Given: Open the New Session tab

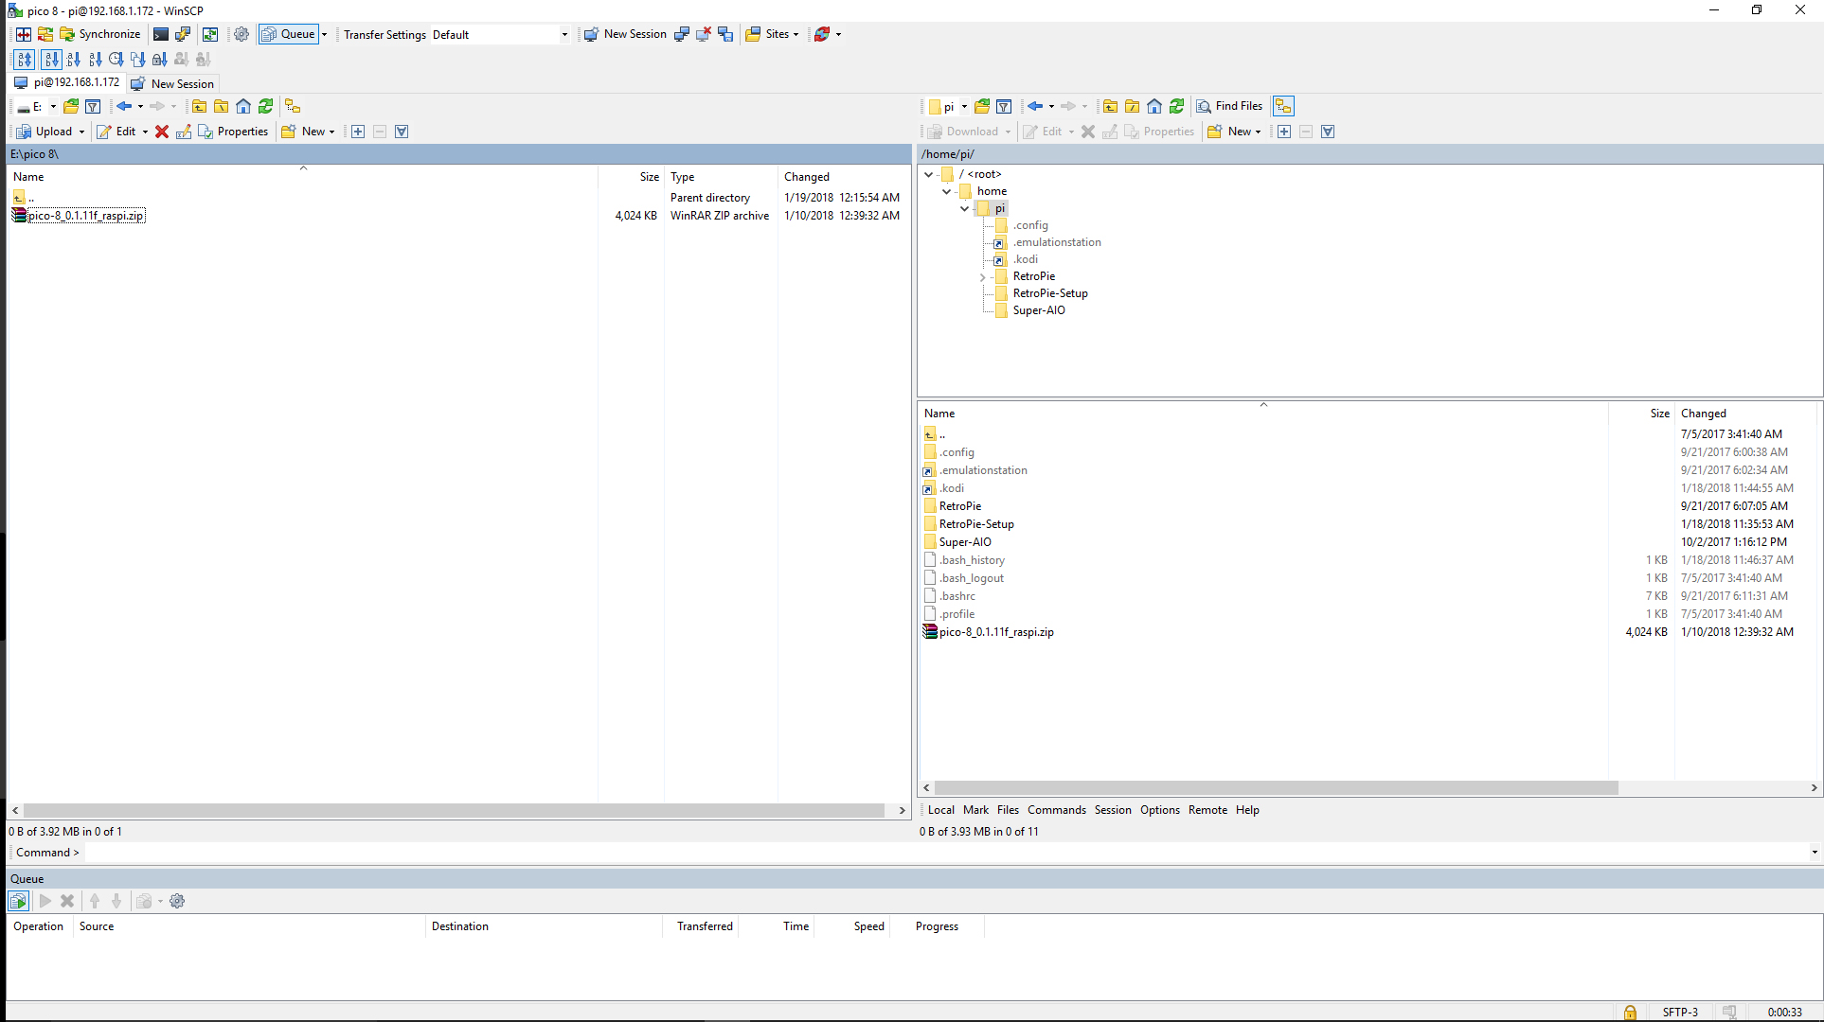Looking at the screenshot, I should tap(172, 83).
